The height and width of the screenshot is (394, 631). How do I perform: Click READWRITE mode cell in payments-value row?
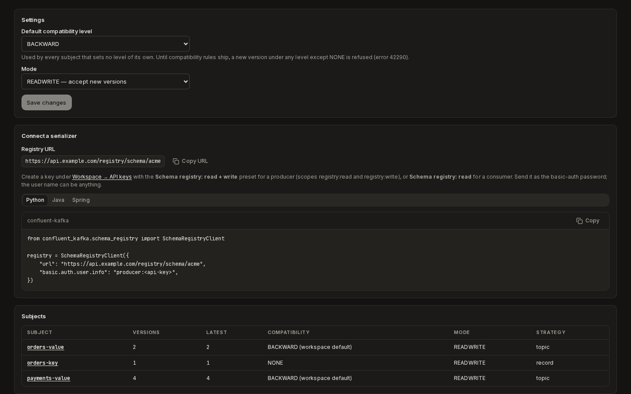click(x=470, y=378)
